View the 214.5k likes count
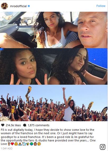The image size is (108, 151). point(13,125)
